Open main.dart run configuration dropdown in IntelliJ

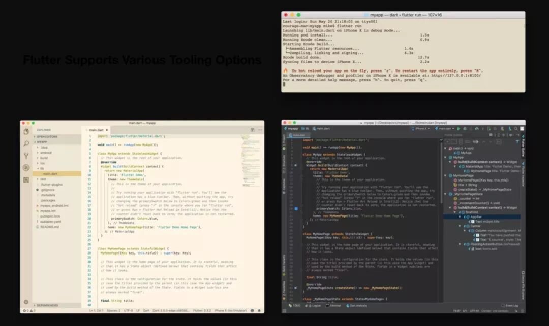(x=445, y=128)
